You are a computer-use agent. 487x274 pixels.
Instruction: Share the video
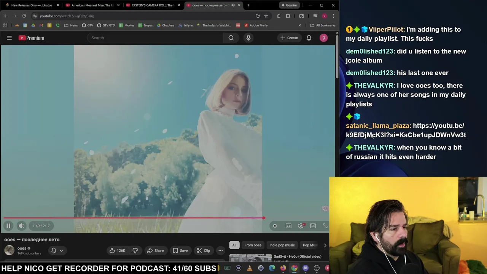coord(155,250)
